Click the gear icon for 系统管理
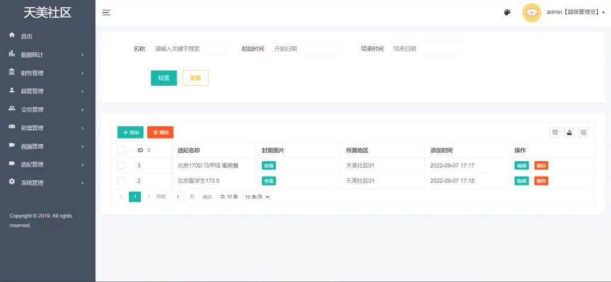 pos(12,181)
